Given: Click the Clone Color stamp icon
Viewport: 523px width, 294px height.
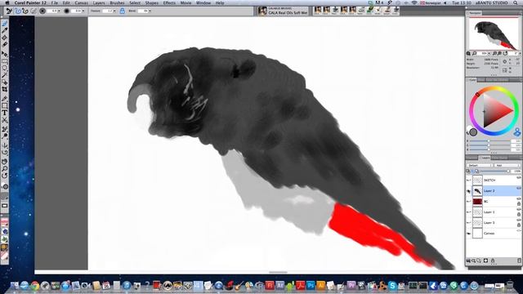Looking at the screenshot, I should click(517, 132).
